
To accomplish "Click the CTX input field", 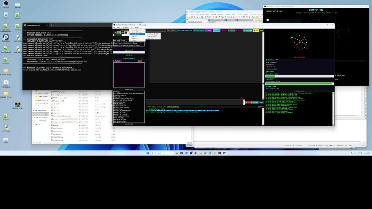I will tap(119, 33).
